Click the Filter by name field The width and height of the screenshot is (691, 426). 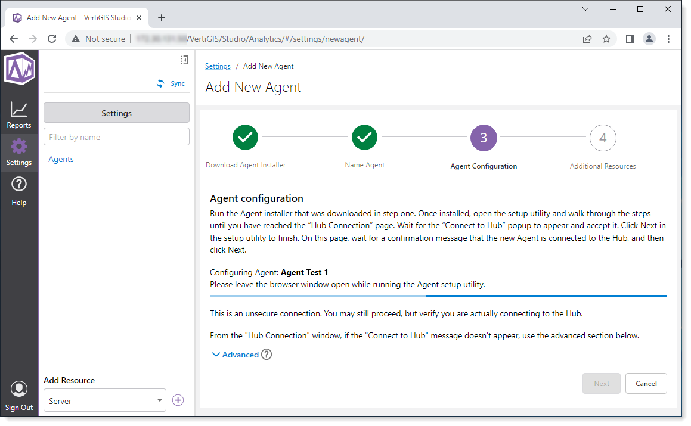116,137
